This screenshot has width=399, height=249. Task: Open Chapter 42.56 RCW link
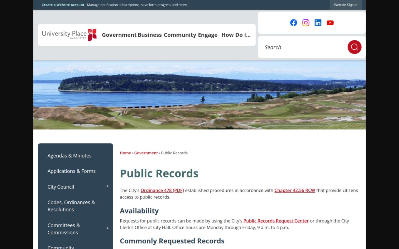click(x=295, y=190)
